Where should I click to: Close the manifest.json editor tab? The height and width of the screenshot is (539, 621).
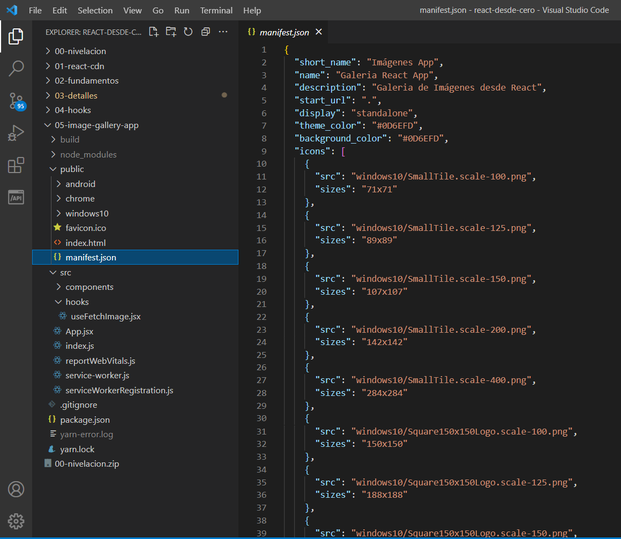coord(319,32)
